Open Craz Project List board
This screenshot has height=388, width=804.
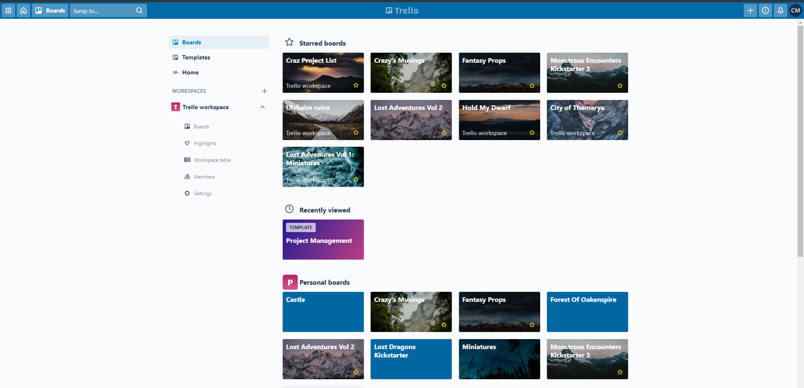(x=323, y=73)
